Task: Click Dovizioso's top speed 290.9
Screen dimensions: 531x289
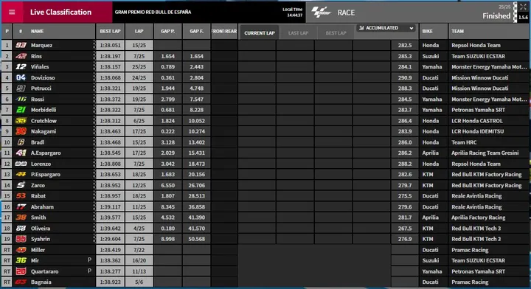Action: coord(405,77)
